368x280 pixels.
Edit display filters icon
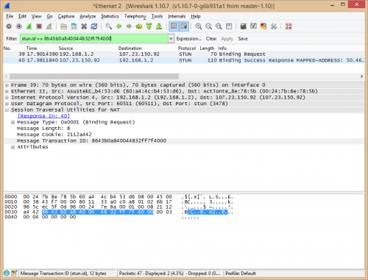(253, 26)
